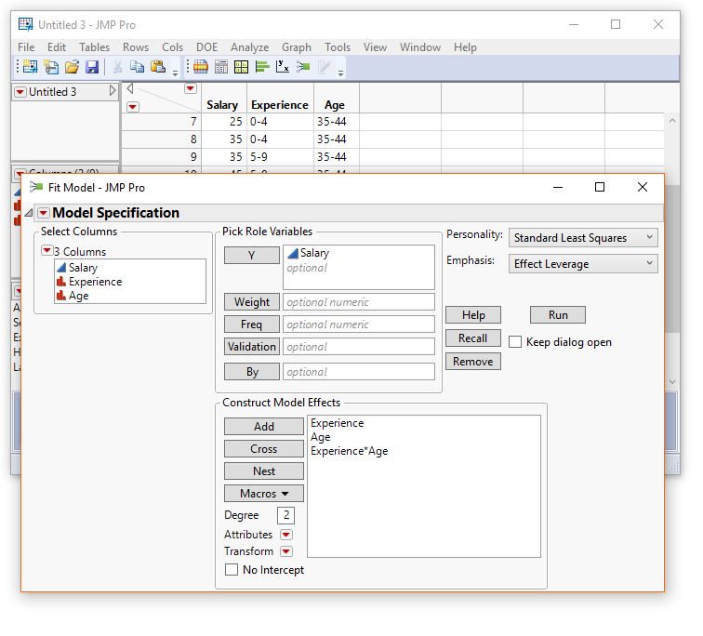Viewport: 703px width, 636px height.
Task: Select the Experience*Age model effect
Action: (x=350, y=451)
